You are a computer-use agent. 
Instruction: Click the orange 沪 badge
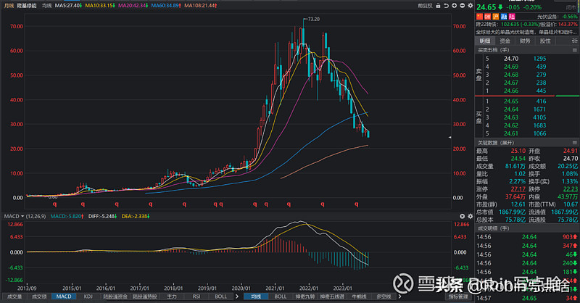coord(496,17)
